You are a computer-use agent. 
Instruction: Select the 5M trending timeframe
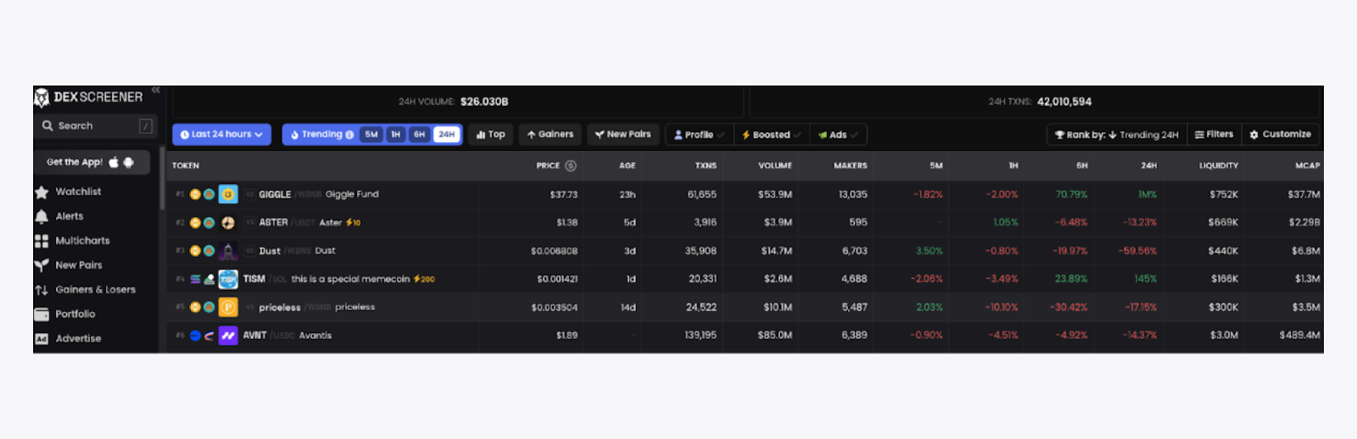[371, 135]
